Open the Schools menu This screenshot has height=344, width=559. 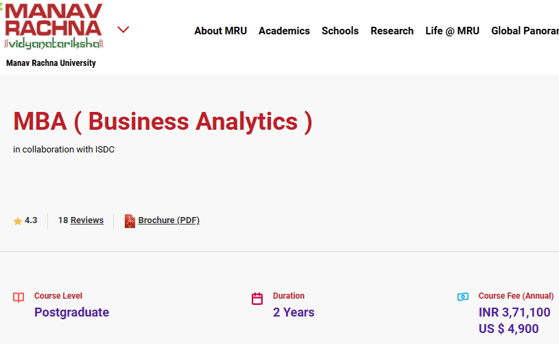click(x=340, y=31)
